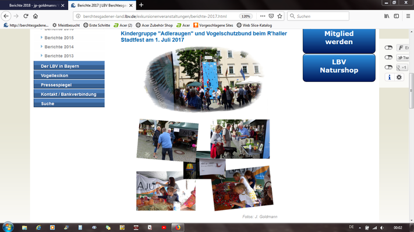Open the Firefox home page icon
414x232 pixels.
pyautogui.click(x=36, y=16)
